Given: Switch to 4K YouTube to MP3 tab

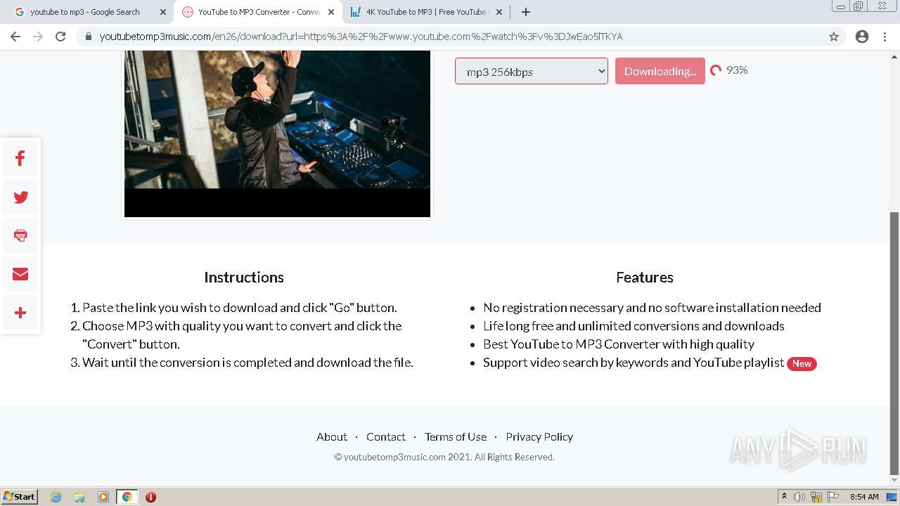Looking at the screenshot, I should [426, 12].
